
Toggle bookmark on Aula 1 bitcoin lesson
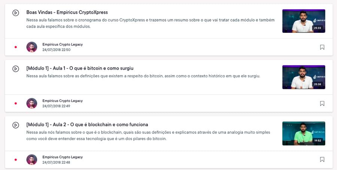[x=322, y=103]
